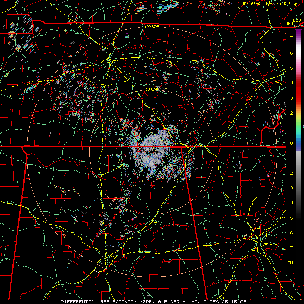Click the "NEXLAB-College of DuPage" header text

click(x=270, y=4)
